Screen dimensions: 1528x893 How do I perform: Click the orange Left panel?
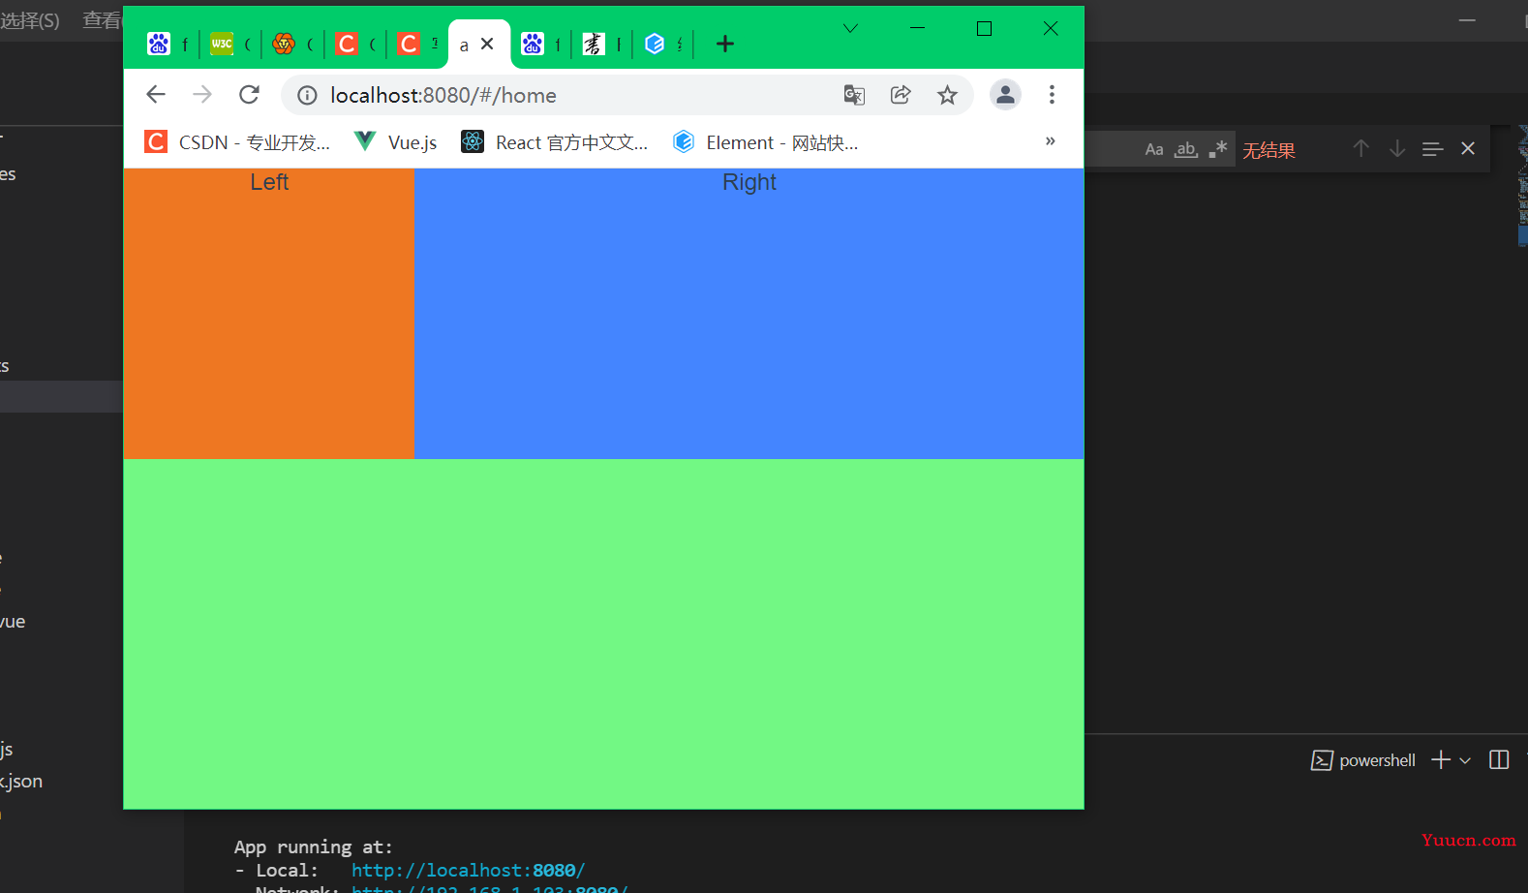[x=268, y=314]
